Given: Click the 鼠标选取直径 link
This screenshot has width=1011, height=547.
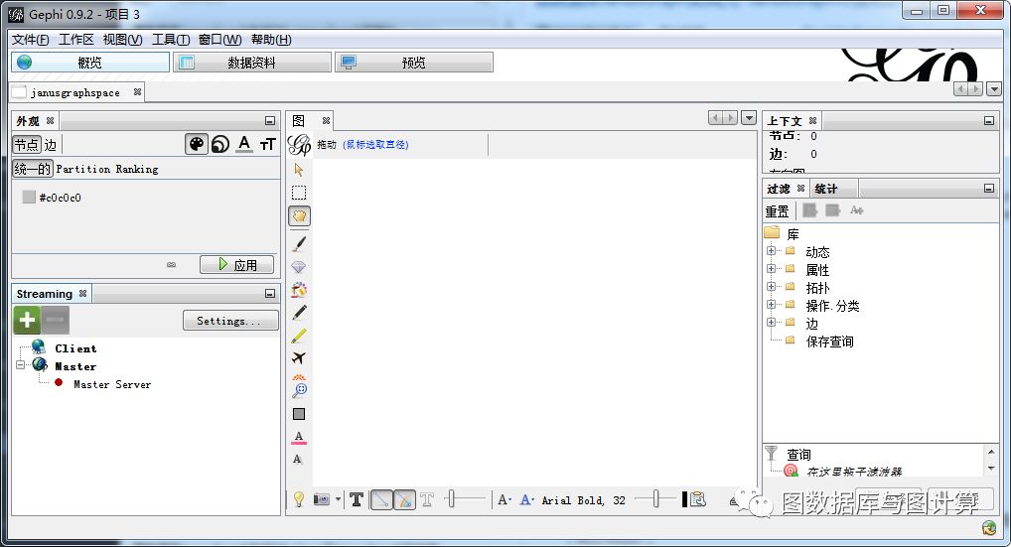Looking at the screenshot, I should [375, 144].
